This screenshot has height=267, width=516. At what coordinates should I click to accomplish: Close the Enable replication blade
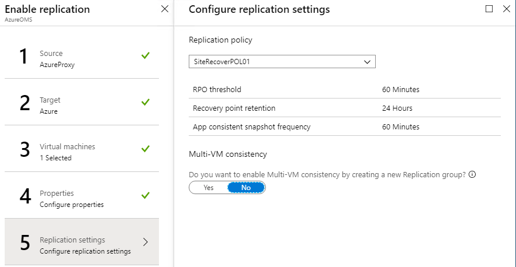(165, 9)
